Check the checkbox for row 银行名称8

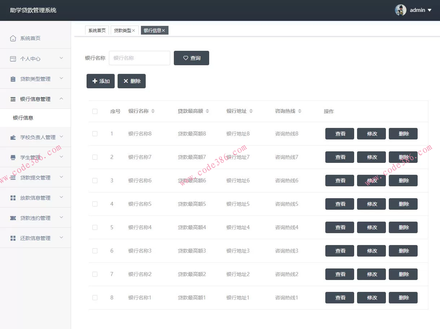point(95,134)
